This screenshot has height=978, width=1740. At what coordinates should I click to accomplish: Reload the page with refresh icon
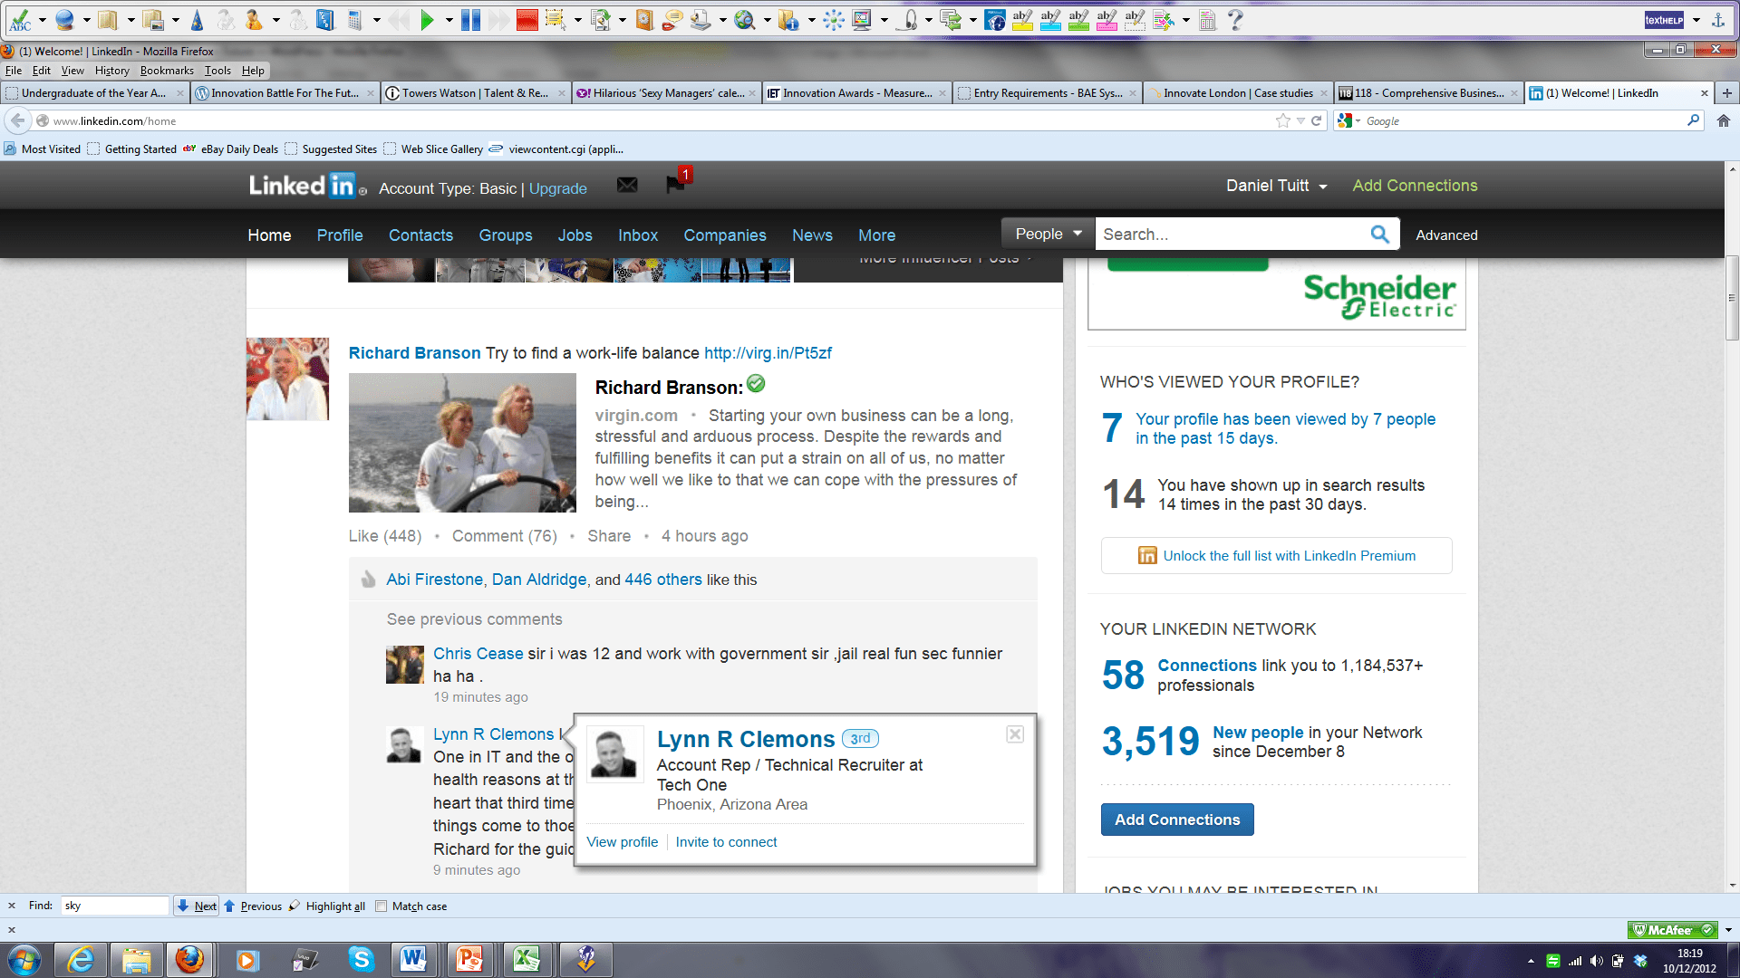[1317, 120]
